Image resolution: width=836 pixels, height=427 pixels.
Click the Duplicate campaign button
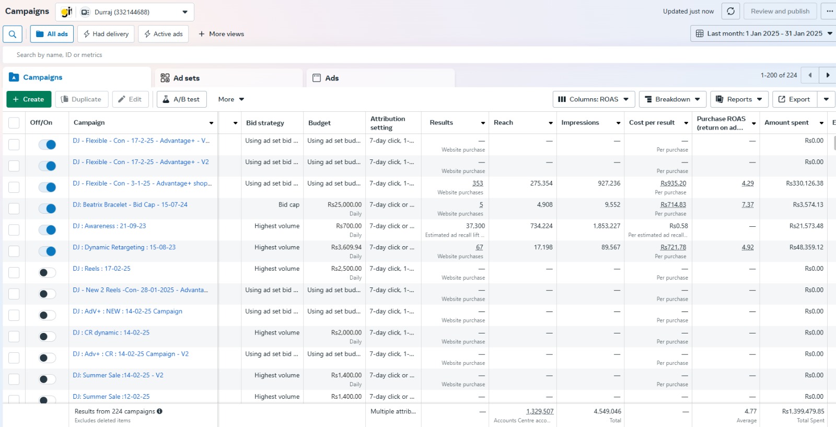tap(82, 99)
